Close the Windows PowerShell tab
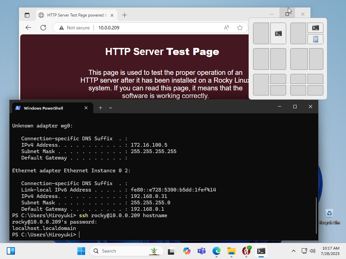Image resolution: width=346 pixels, height=259 pixels. point(86,108)
